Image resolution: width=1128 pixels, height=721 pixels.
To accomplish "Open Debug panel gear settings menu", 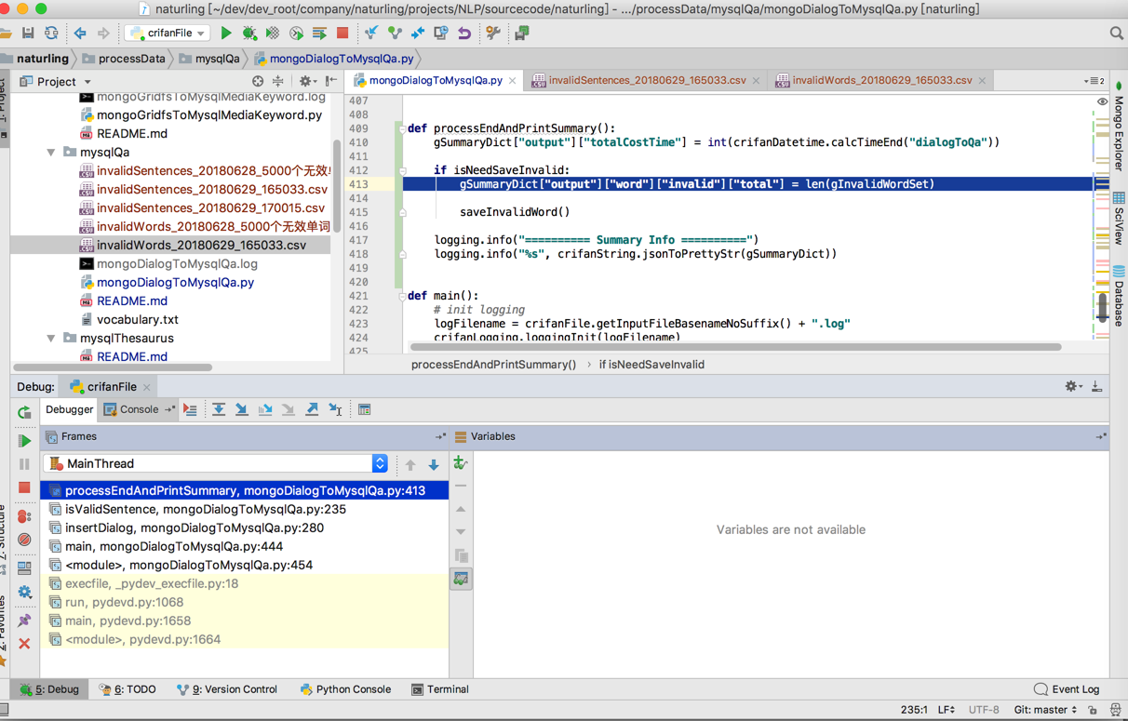I will point(1072,386).
